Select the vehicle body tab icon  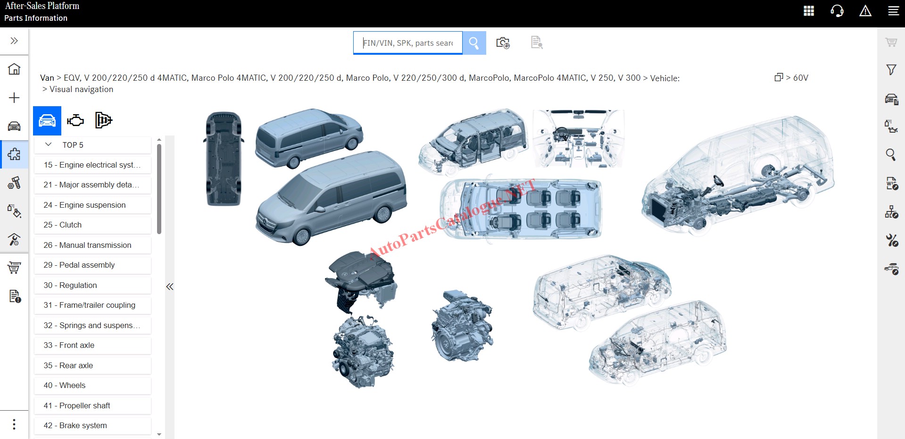click(x=47, y=121)
